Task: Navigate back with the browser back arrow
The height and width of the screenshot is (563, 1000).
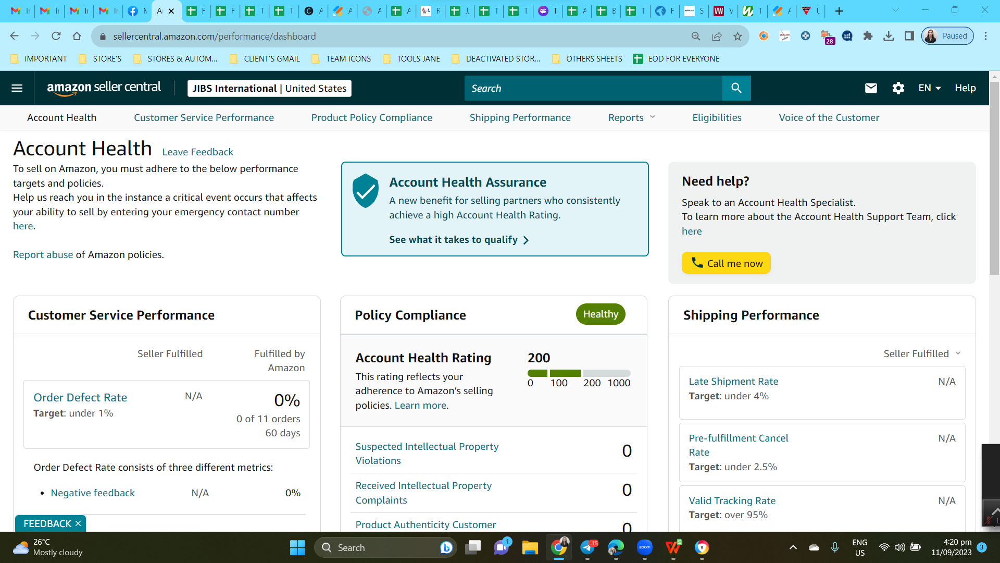Action: click(x=15, y=36)
